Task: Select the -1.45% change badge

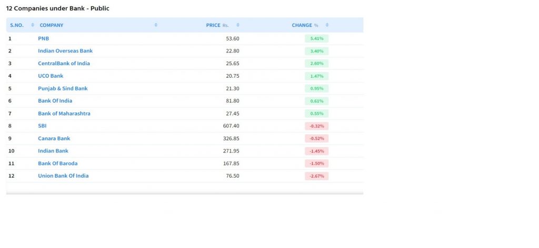Action: 316,151
